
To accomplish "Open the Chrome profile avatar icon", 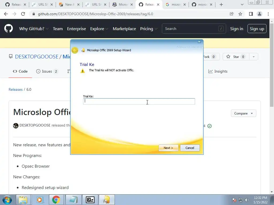I will 260,14.
